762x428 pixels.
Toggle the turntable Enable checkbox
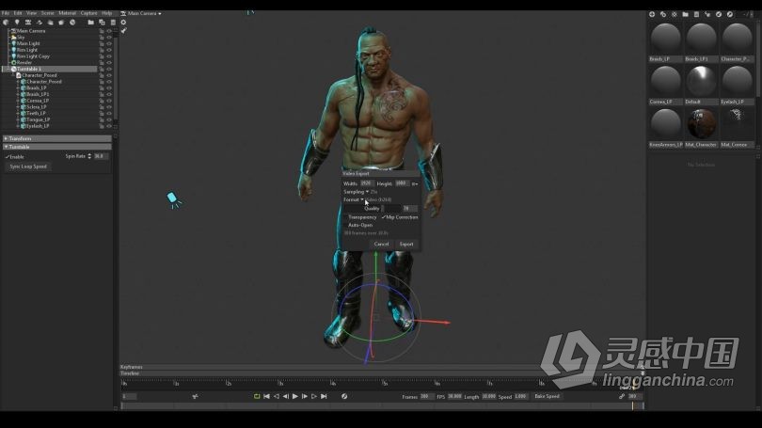click(x=8, y=157)
